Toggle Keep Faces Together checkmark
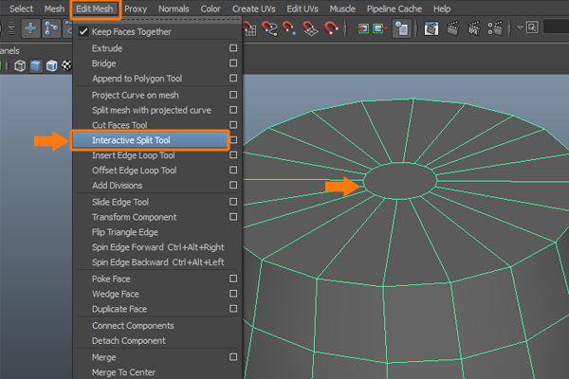Image resolution: width=569 pixels, height=379 pixels. click(83, 31)
